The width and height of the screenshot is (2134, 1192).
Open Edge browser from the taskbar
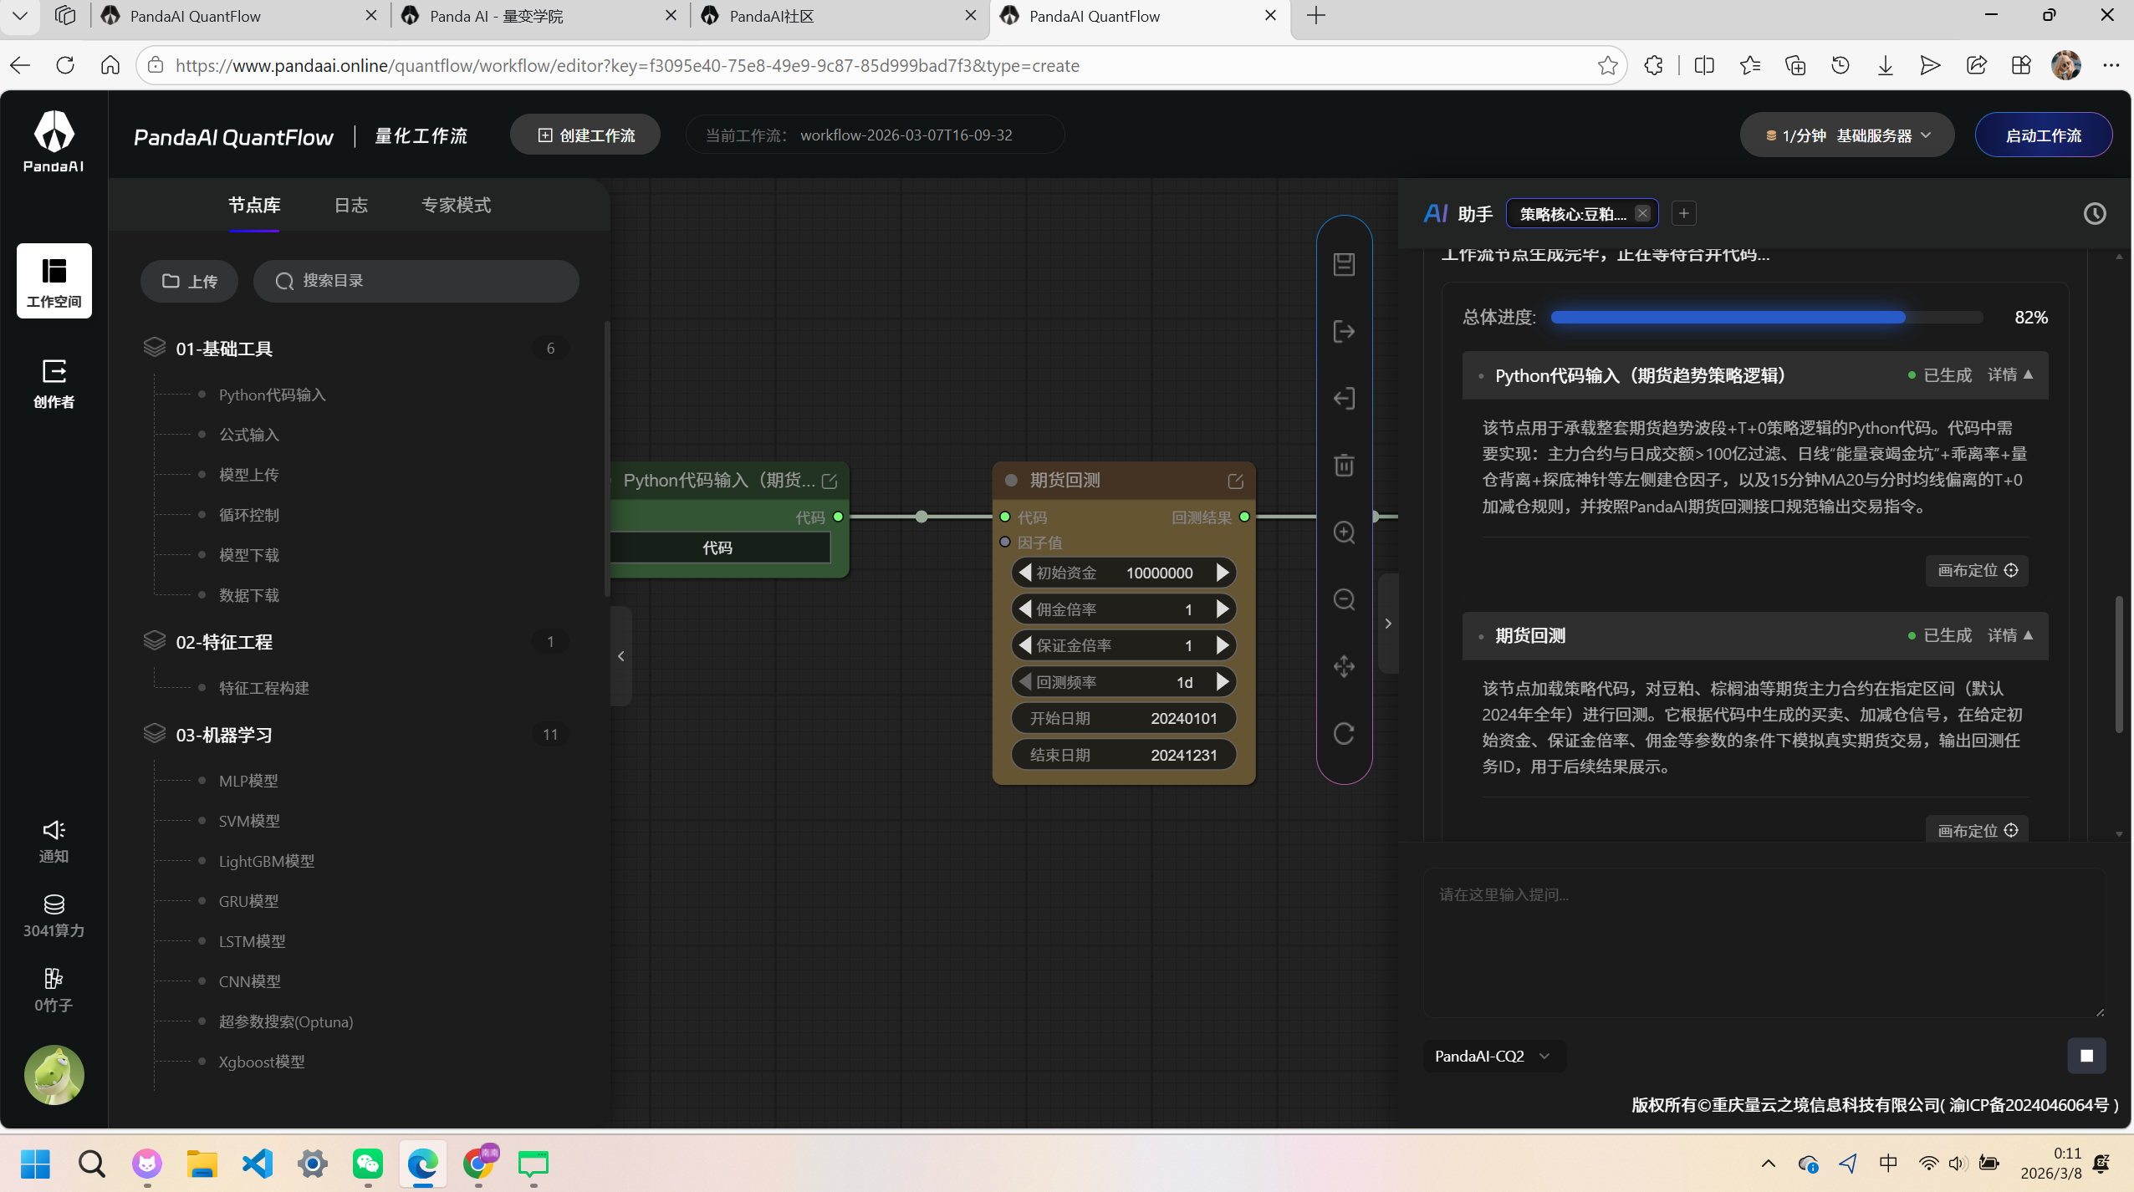coord(422,1164)
